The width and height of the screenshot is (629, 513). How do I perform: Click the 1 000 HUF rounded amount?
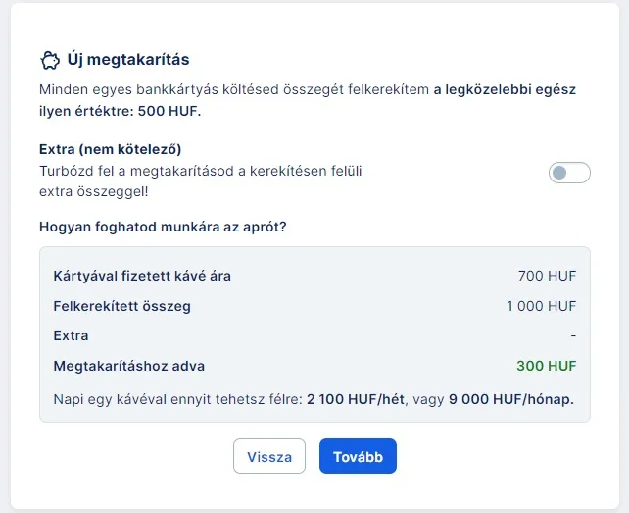click(x=541, y=306)
